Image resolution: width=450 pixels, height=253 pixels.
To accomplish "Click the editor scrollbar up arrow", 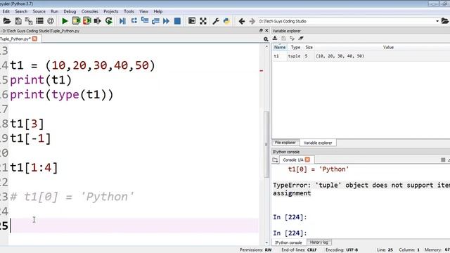I will 266,46.
